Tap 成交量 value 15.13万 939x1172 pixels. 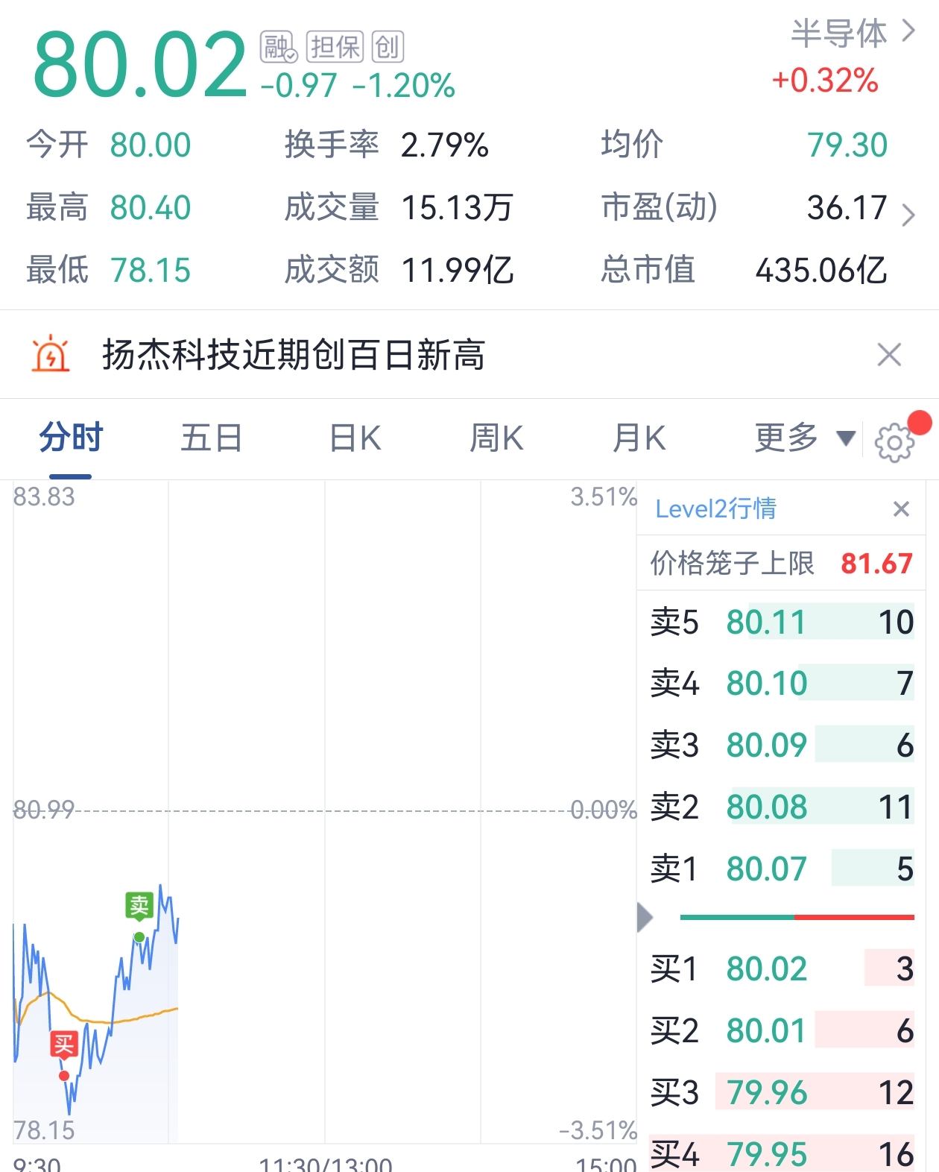click(x=457, y=207)
